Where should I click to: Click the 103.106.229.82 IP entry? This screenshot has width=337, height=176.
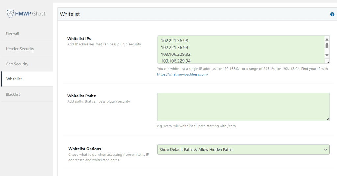coord(175,54)
